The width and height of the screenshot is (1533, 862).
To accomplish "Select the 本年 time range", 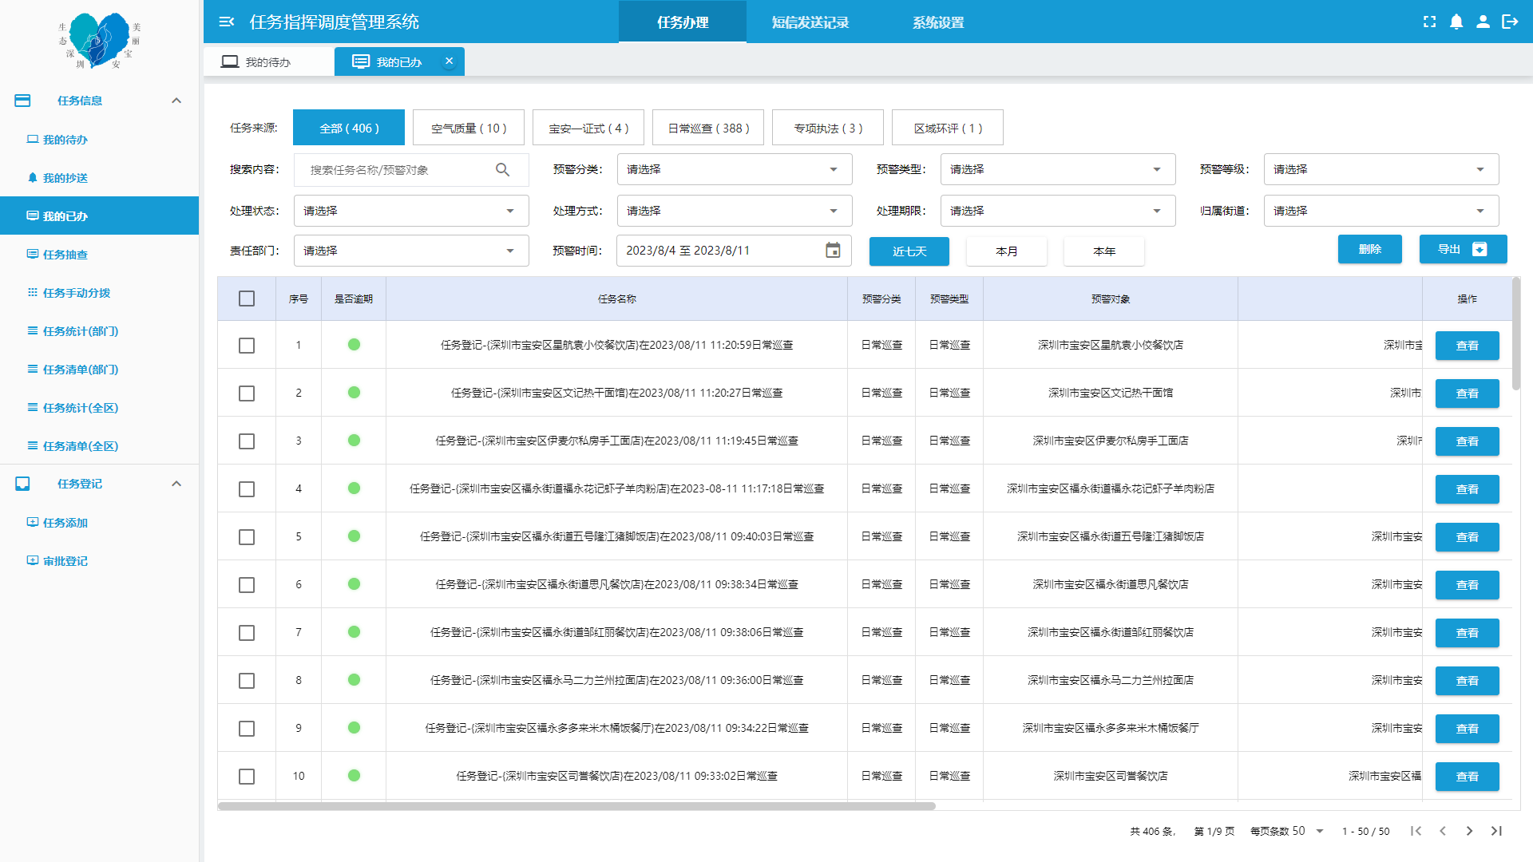I will click(x=1104, y=251).
